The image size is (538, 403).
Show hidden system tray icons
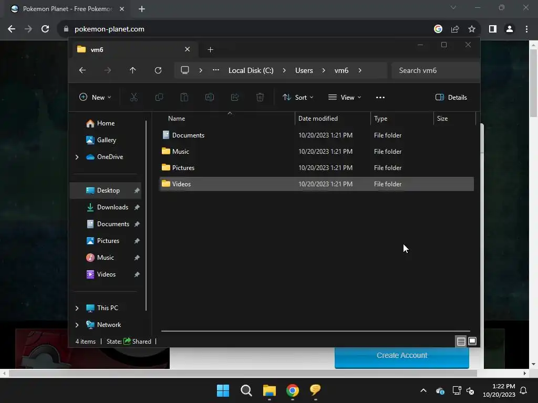coord(423,390)
